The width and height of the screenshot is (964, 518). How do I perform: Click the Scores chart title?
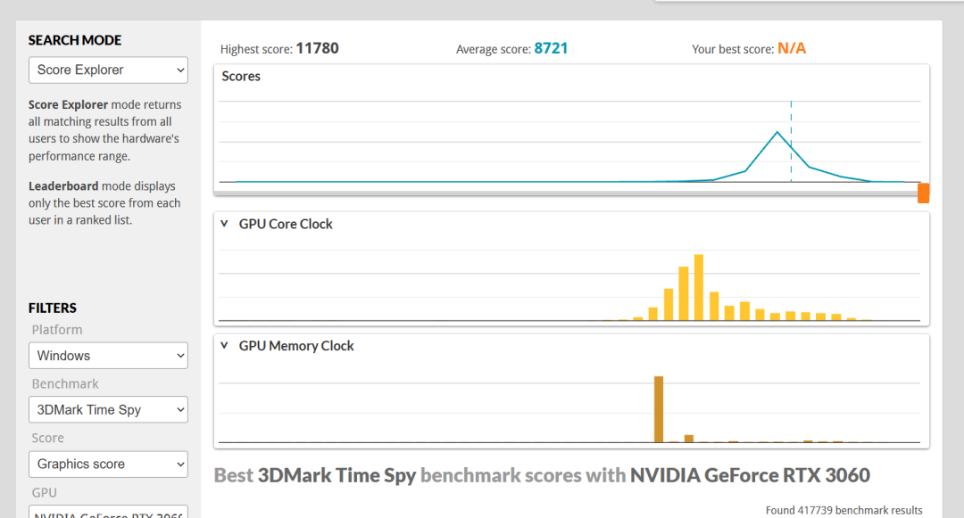241,76
